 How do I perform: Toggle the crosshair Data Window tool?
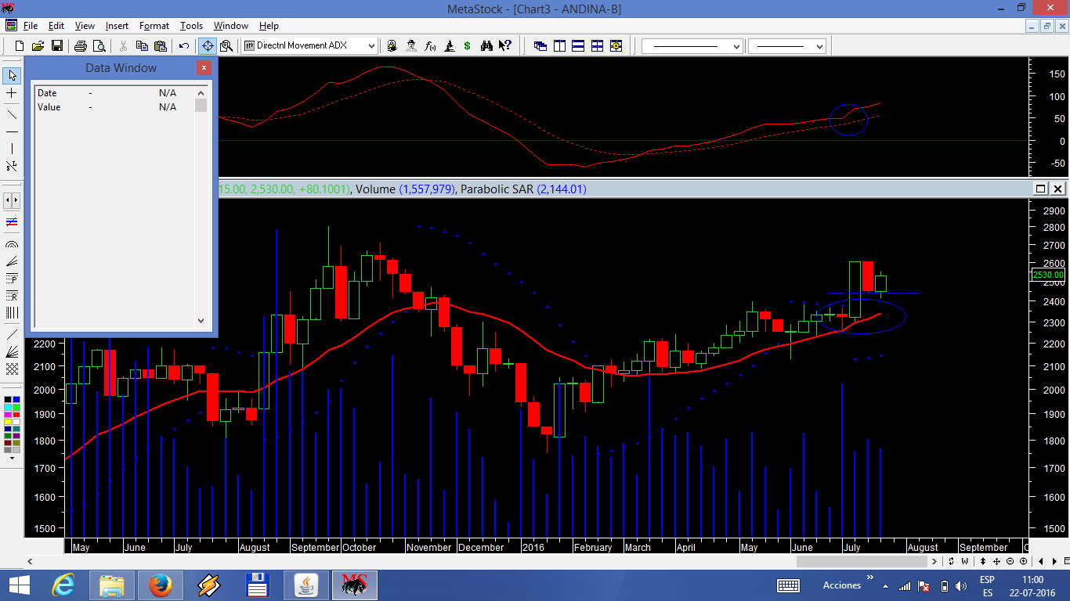pos(208,45)
